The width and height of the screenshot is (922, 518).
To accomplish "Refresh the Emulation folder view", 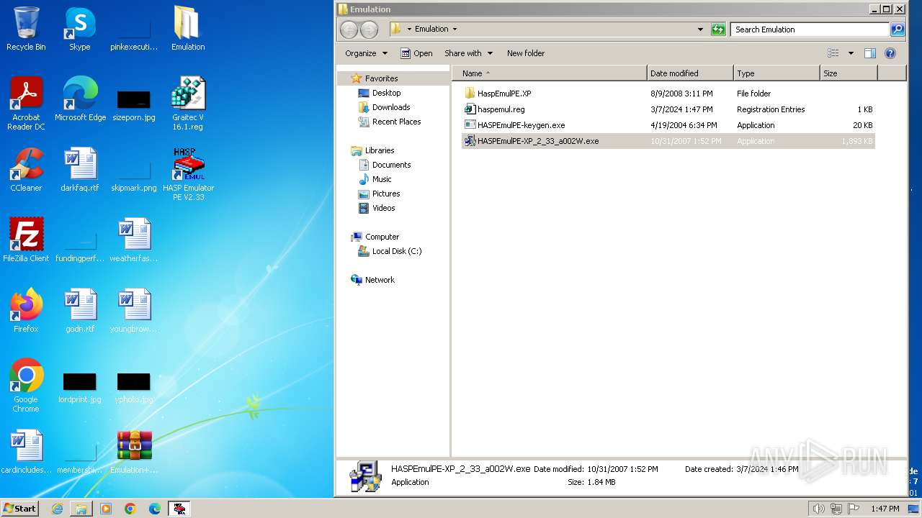I will [718, 29].
